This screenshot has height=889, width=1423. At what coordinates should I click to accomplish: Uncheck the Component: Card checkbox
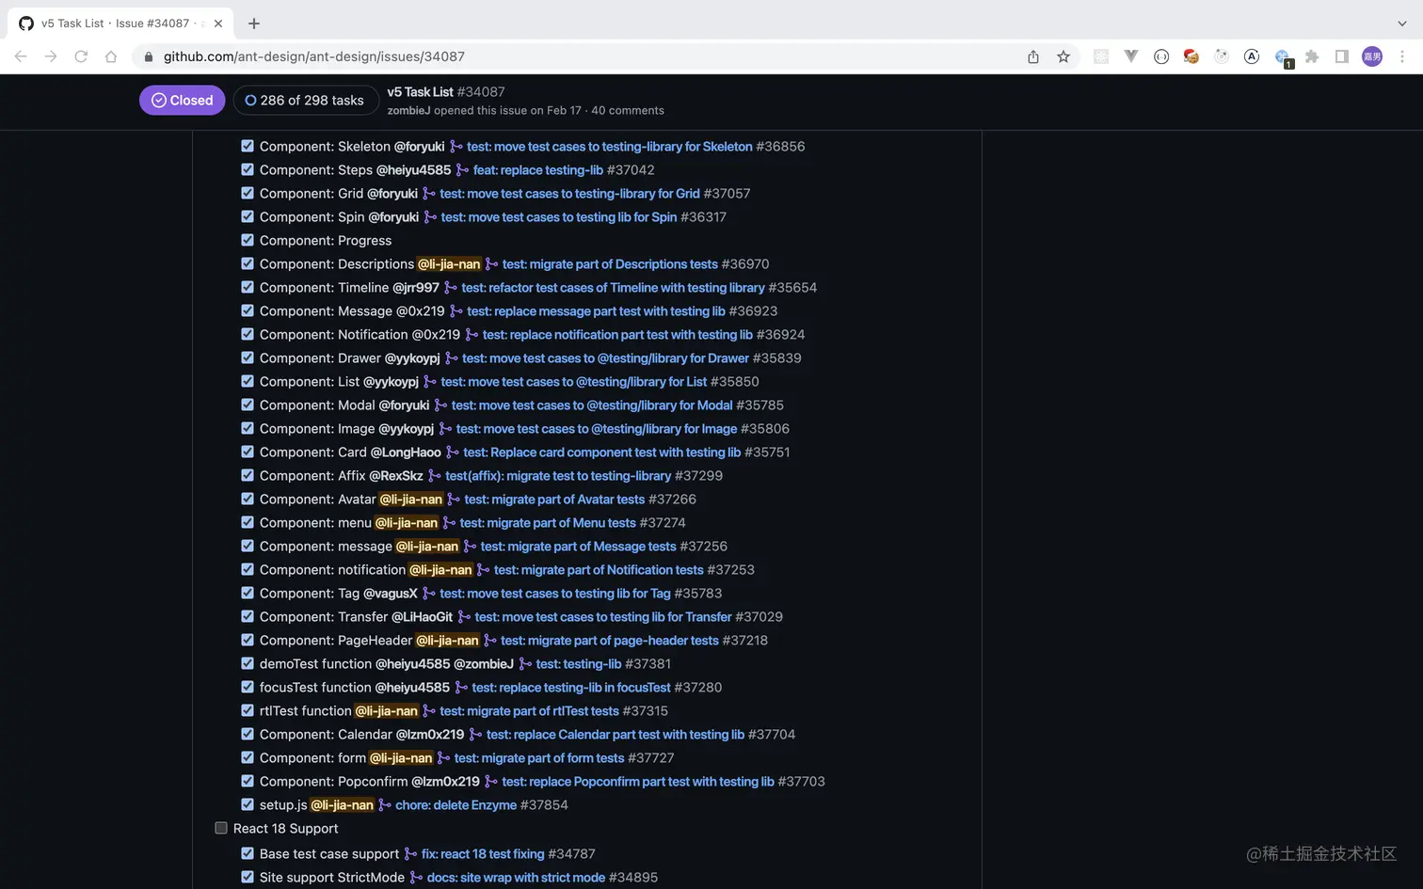click(x=248, y=452)
